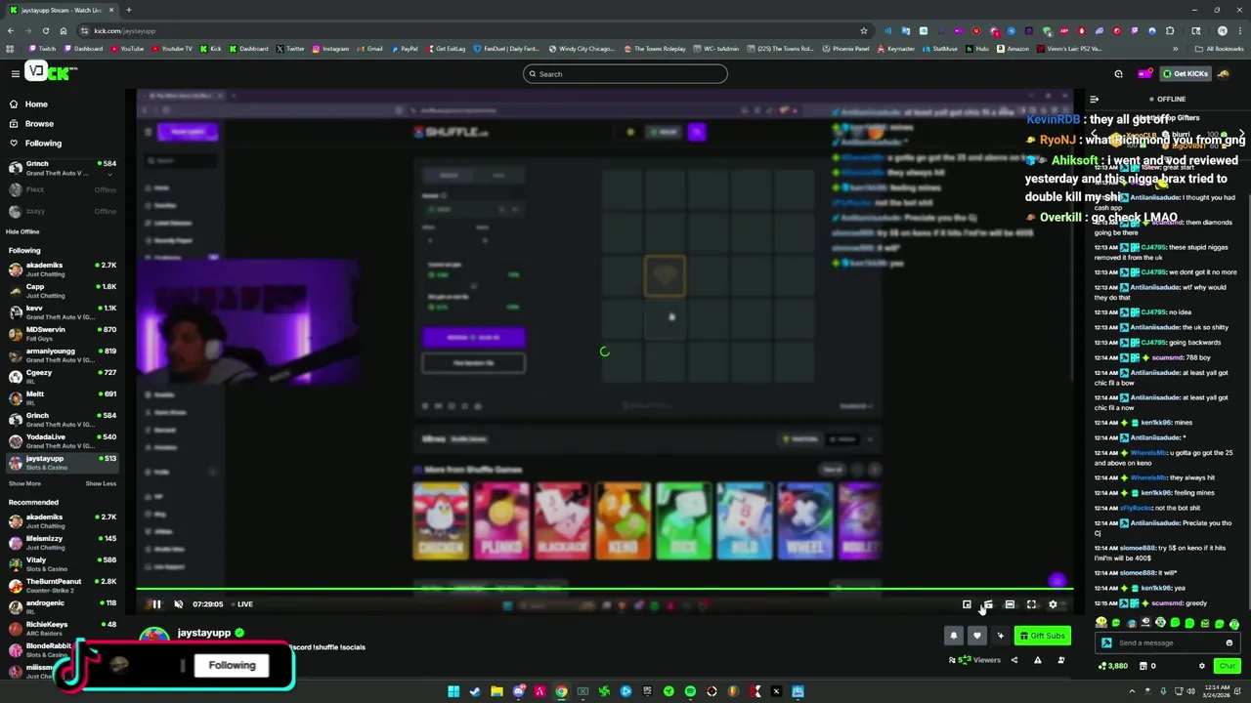This screenshot has height=703, width=1251.
Task: Open the emoji picker in the chat input
Action: click(x=1229, y=643)
